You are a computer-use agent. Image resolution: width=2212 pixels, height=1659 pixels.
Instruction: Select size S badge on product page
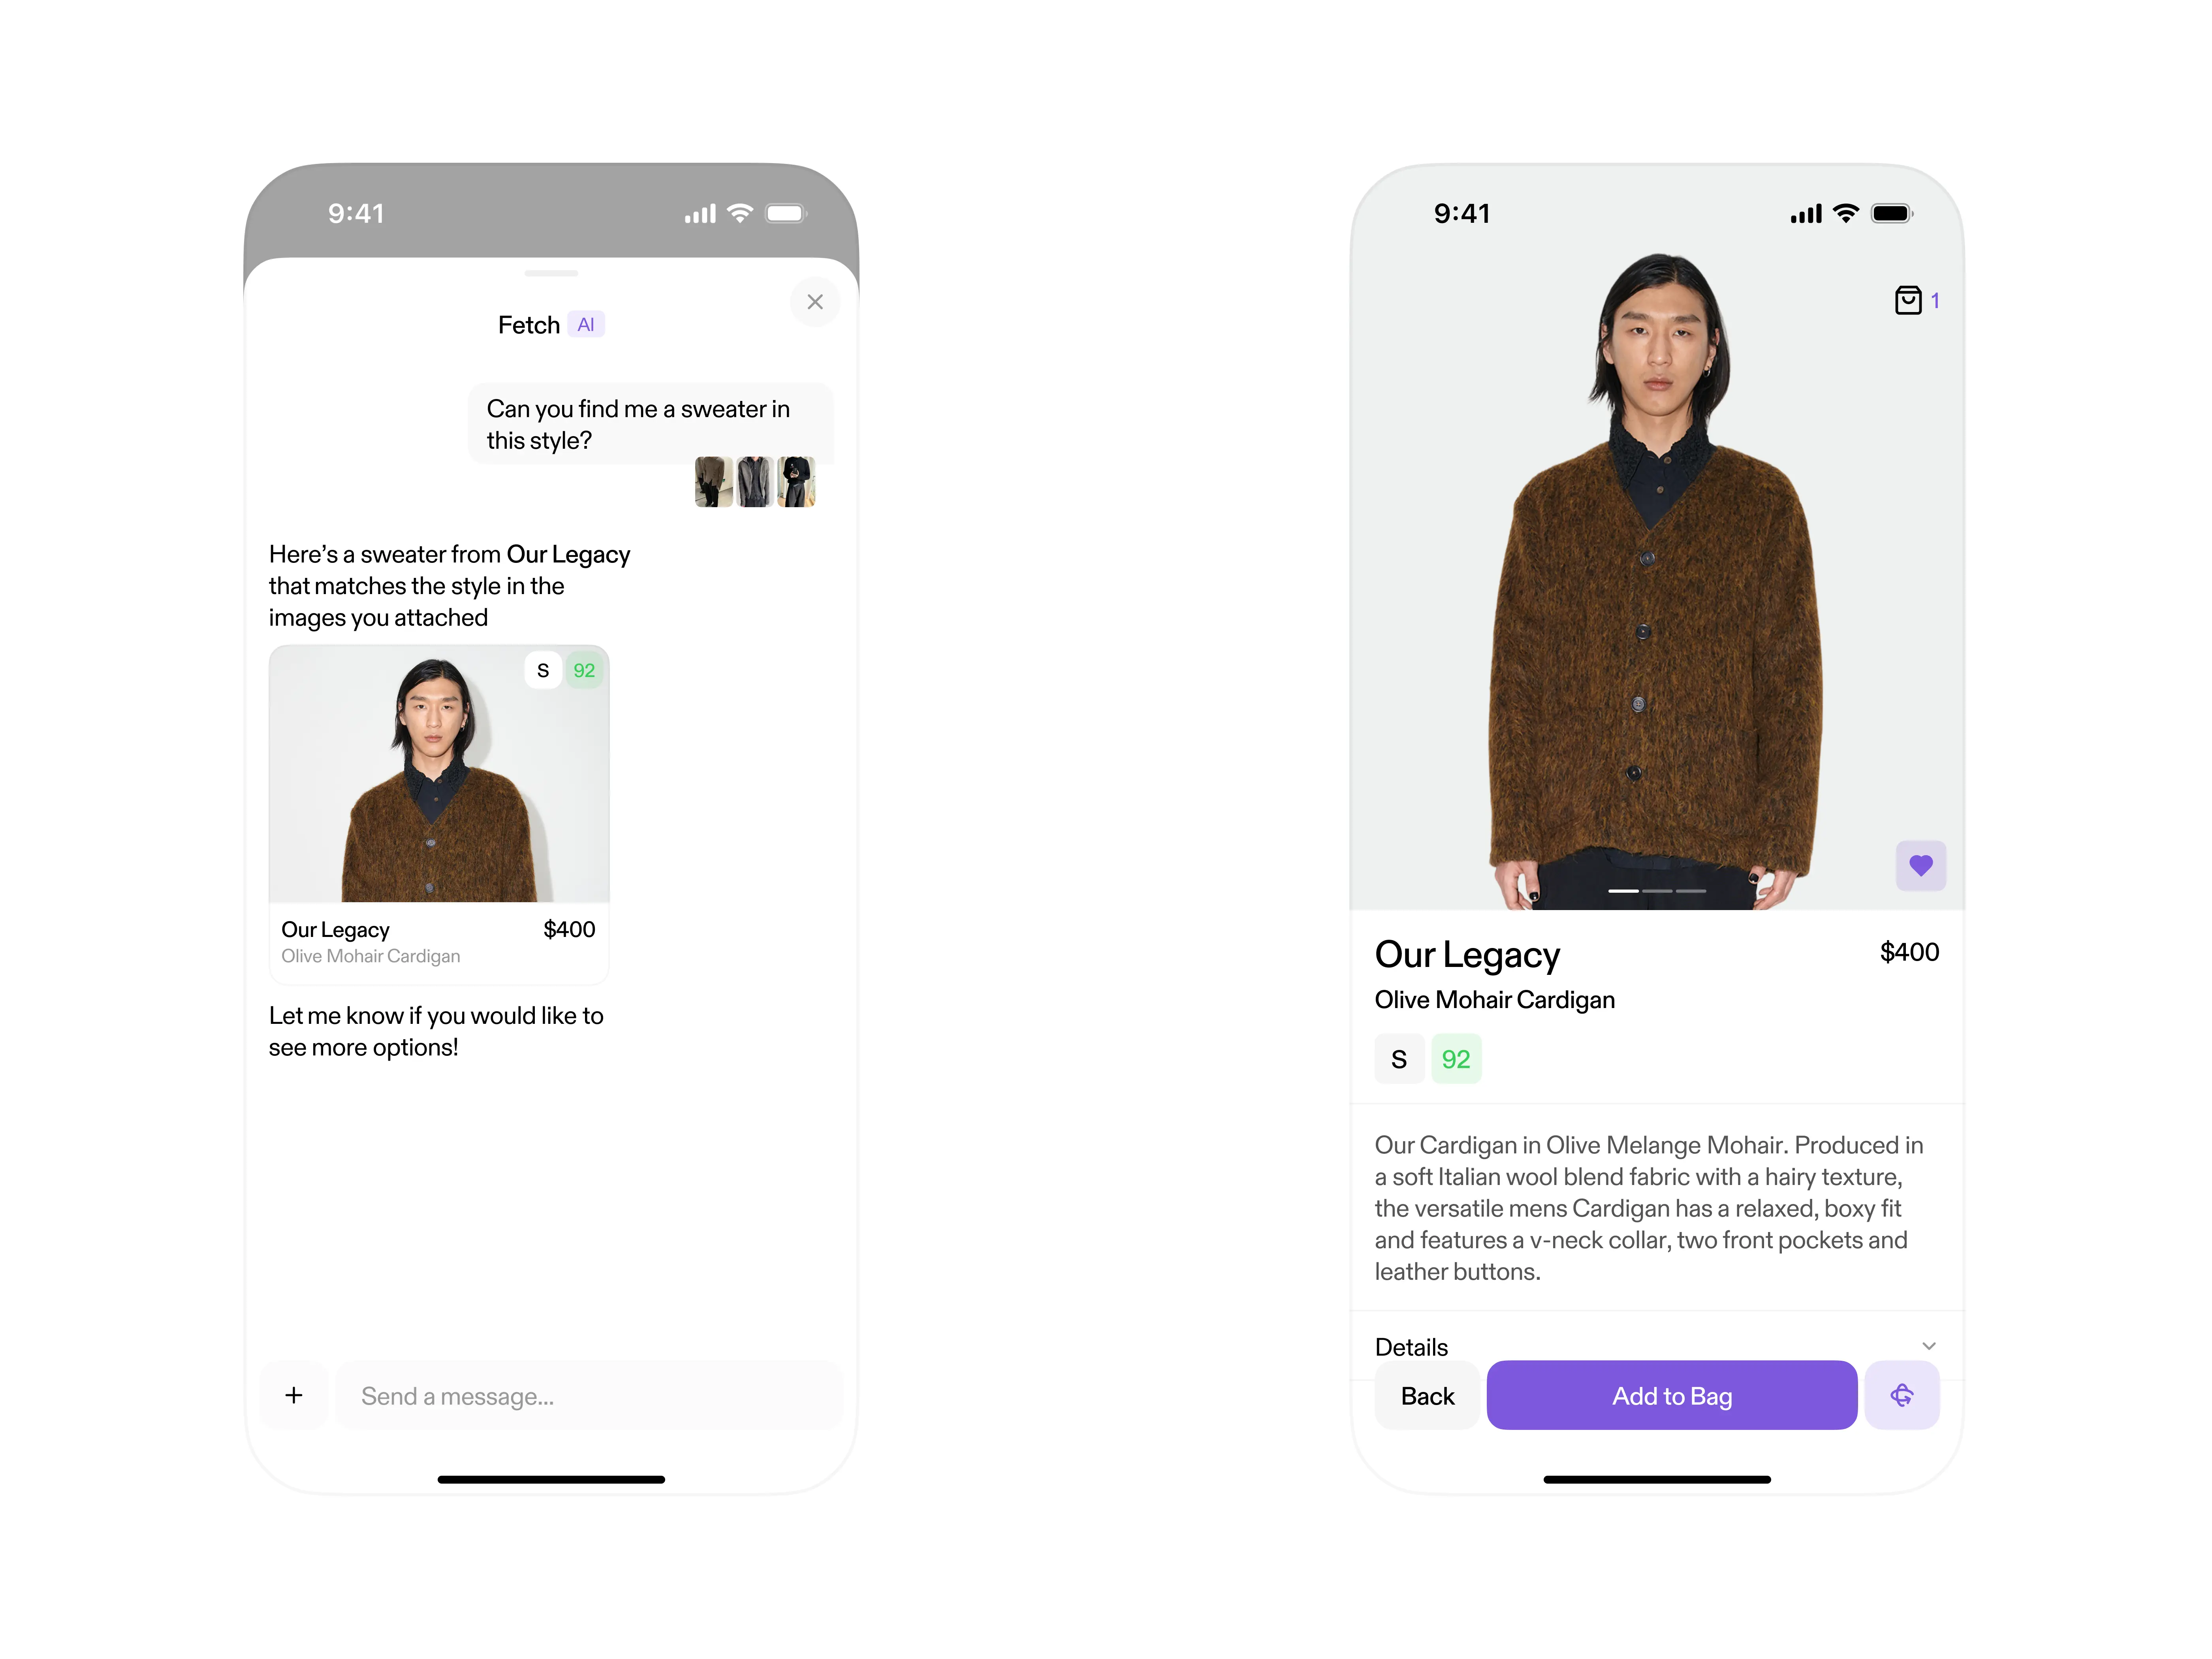click(x=1399, y=1059)
